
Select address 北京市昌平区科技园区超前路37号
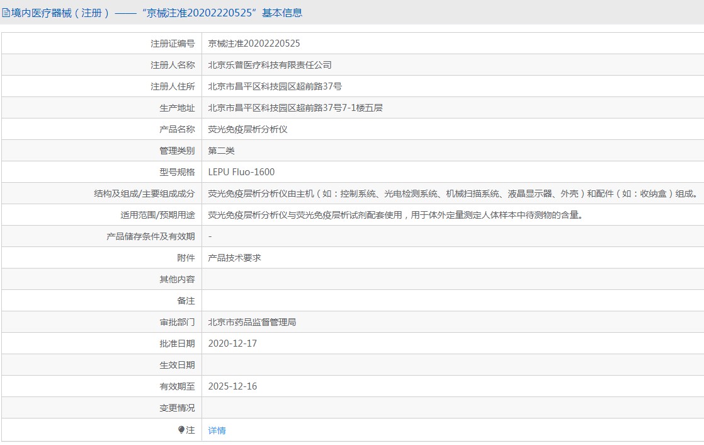pyautogui.click(x=275, y=86)
